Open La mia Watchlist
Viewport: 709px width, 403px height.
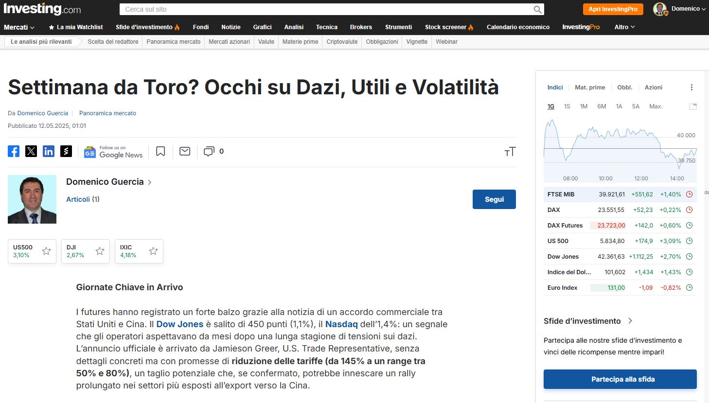[76, 27]
